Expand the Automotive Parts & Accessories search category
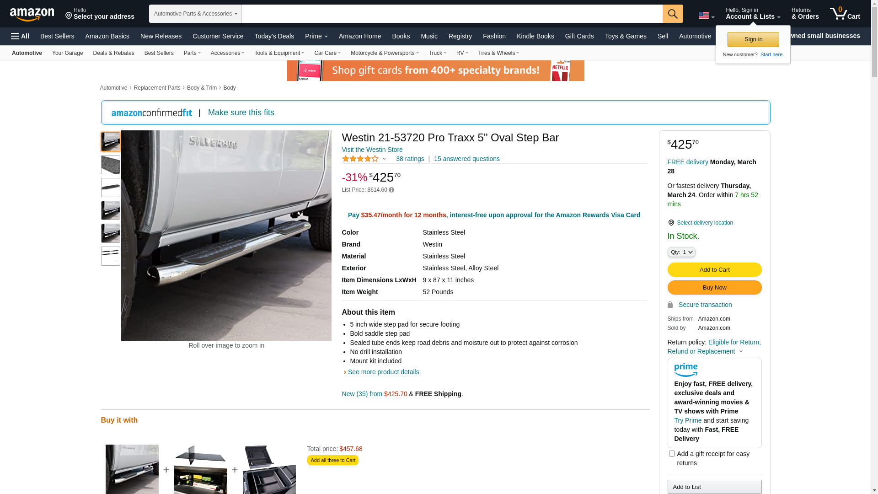878x494 pixels. 195,14
